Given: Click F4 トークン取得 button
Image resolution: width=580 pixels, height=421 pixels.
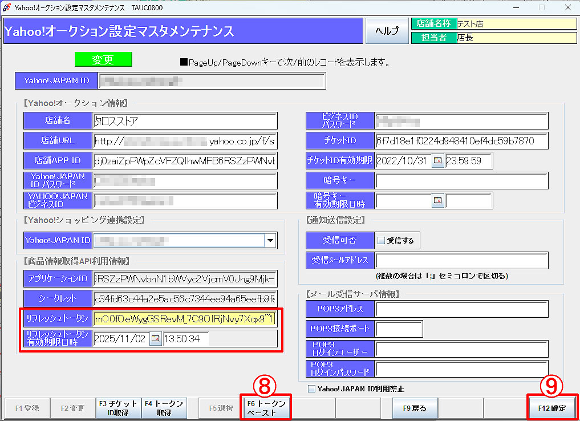Looking at the screenshot, I should coord(163,408).
